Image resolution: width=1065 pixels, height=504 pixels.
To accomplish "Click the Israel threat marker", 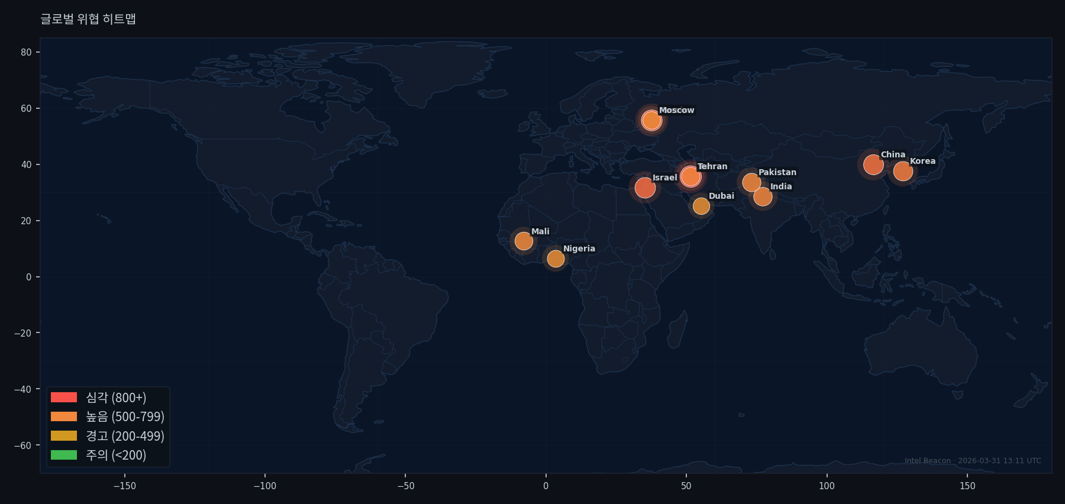I will point(645,188).
